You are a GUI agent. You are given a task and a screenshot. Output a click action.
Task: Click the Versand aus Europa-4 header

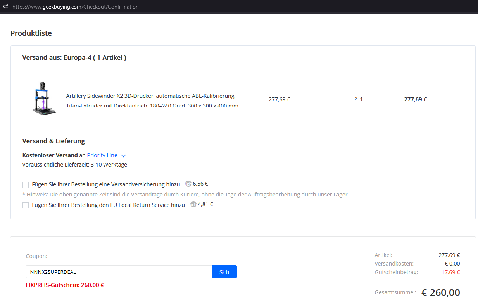pos(74,57)
